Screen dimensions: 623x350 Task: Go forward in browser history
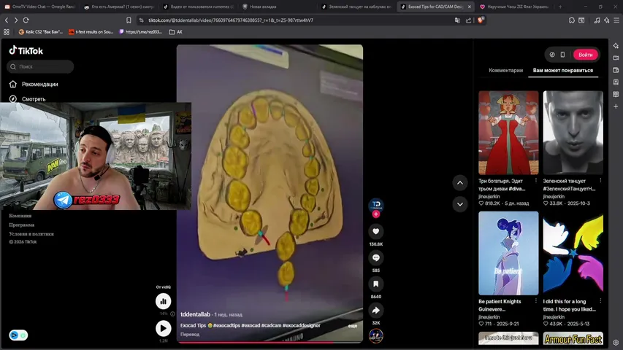click(16, 20)
